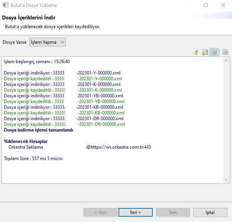Click the Orkestra Saklama account entry
Image resolution: width=232 pixels, height=222 pixels.
coord(26,147)
